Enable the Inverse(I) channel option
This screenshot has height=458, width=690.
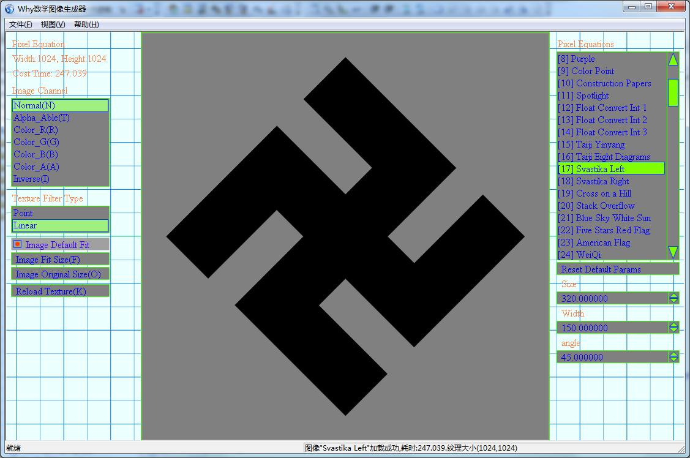[x=32, y=179]
